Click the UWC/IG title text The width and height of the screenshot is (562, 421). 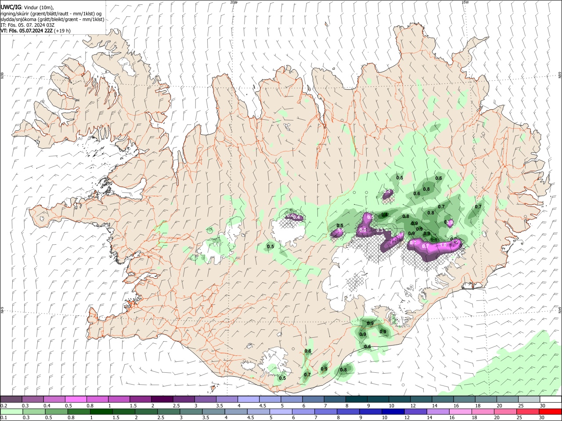(x=11, y=7)
